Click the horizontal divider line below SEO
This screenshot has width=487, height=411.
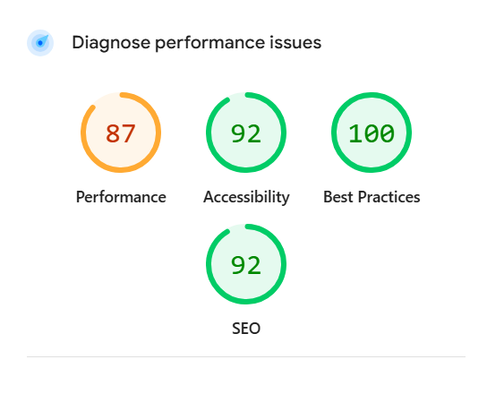246,356
